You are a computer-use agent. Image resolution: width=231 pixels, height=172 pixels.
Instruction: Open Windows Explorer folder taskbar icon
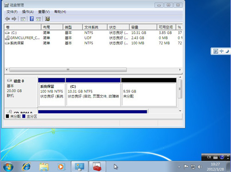click(44, 167)
